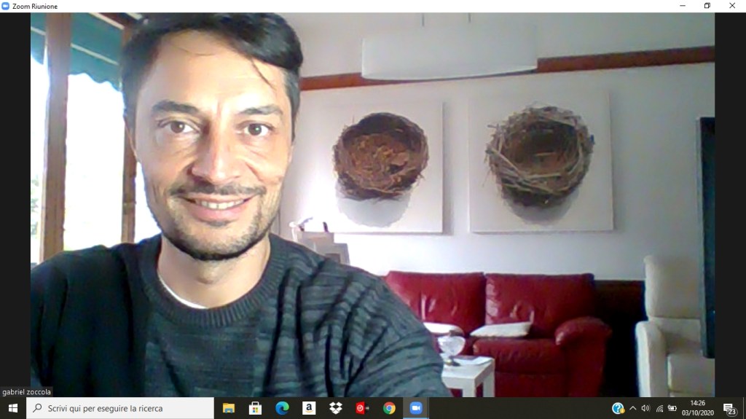Image resolution: width=746 pixels, height=419 pixels.
Task: Open File Explorer from the taskbar
Action: (229, 408)
